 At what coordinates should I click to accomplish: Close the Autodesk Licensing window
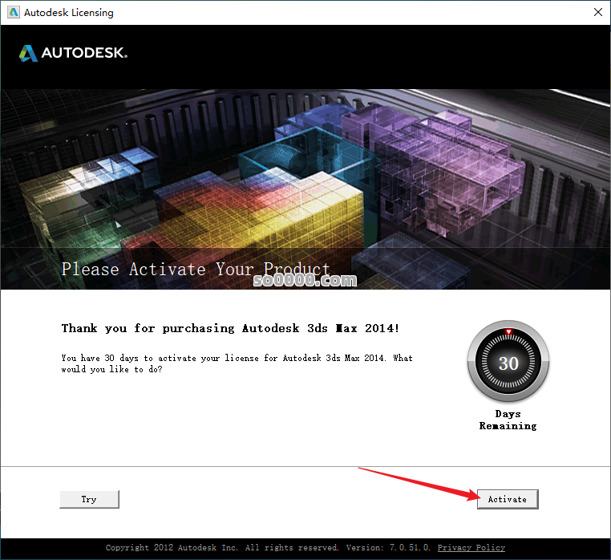coord(597,12)
